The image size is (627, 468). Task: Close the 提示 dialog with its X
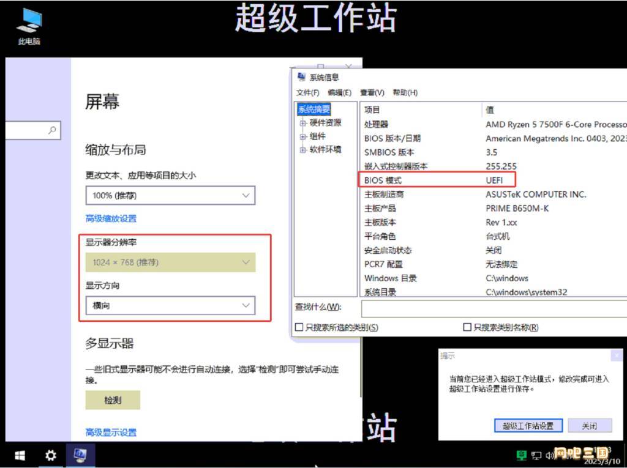(617, 355)
